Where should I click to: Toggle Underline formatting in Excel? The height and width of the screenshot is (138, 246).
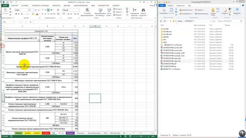[x=22, y=14]
